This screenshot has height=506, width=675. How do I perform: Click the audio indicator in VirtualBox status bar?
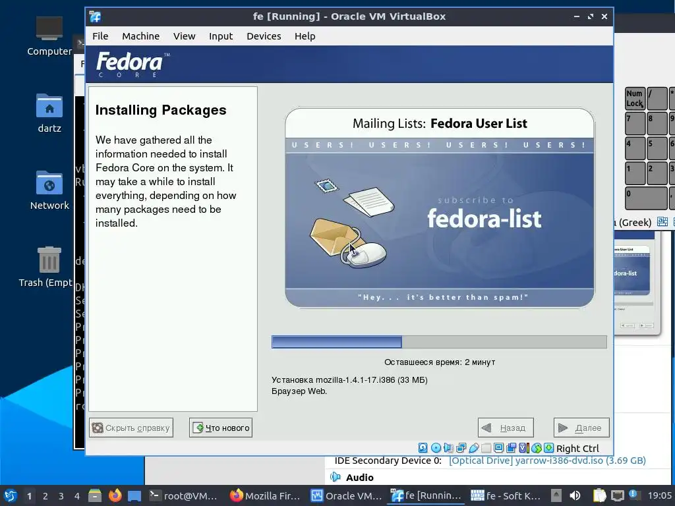(448, 448)
